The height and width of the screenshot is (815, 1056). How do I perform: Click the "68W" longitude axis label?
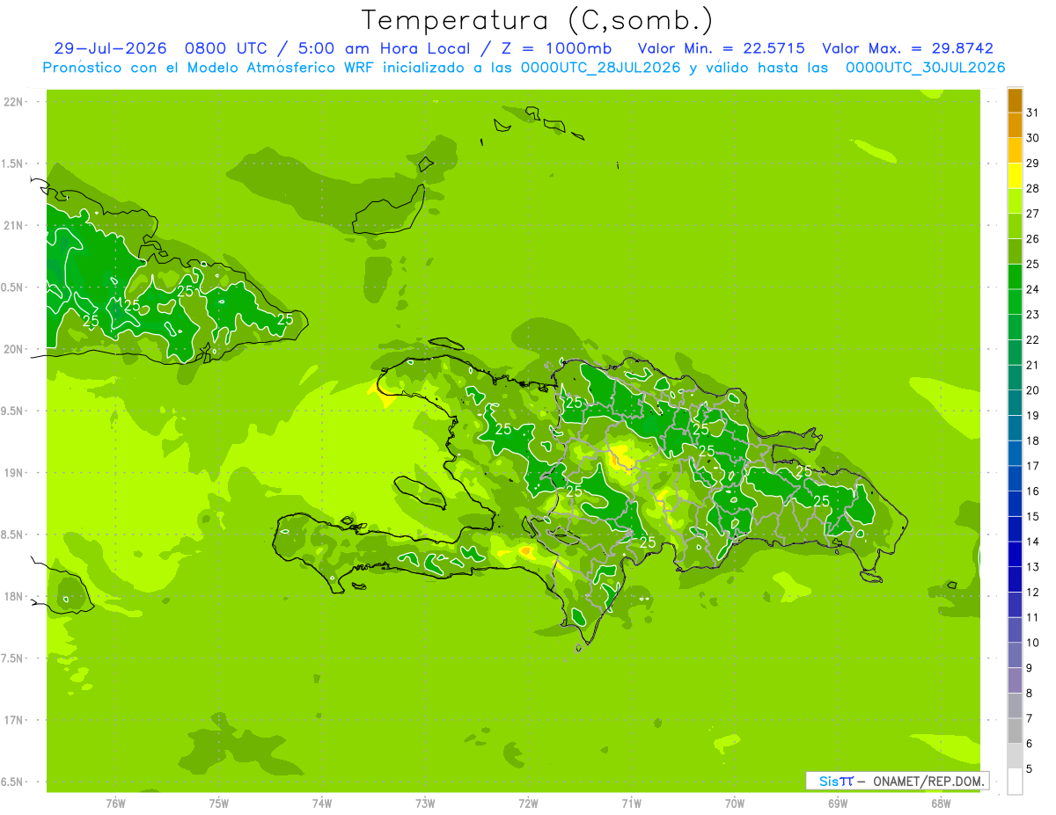(x=941, y=803)
